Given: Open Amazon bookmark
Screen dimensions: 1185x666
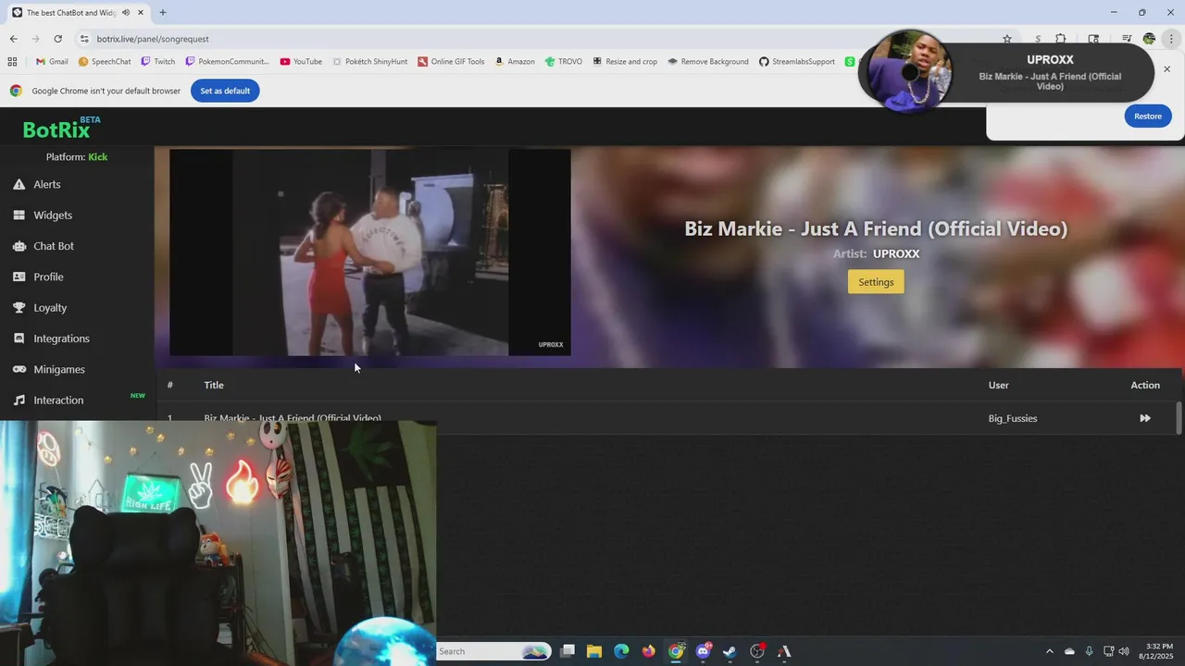Looking at the screenshot, I should 515,62.
